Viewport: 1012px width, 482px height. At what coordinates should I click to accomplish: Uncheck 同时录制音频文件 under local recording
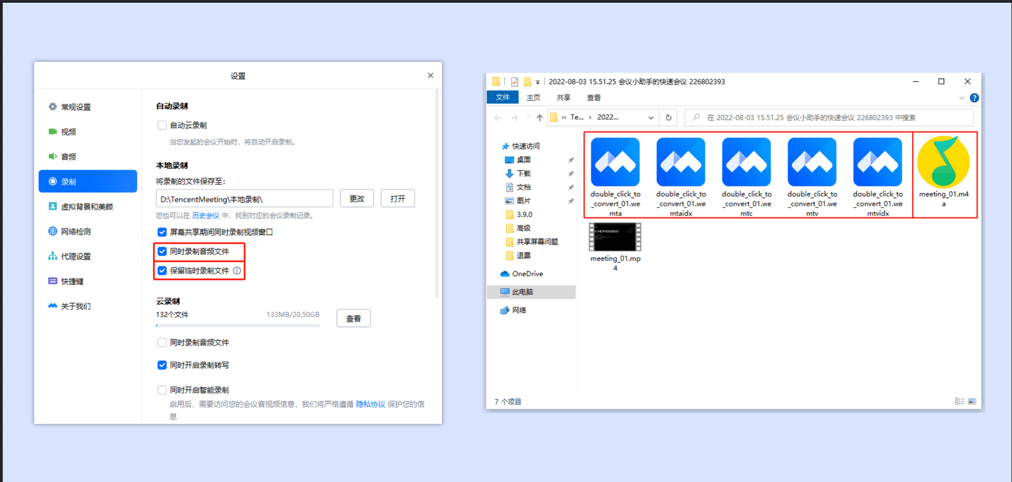(x=162, y=252)
